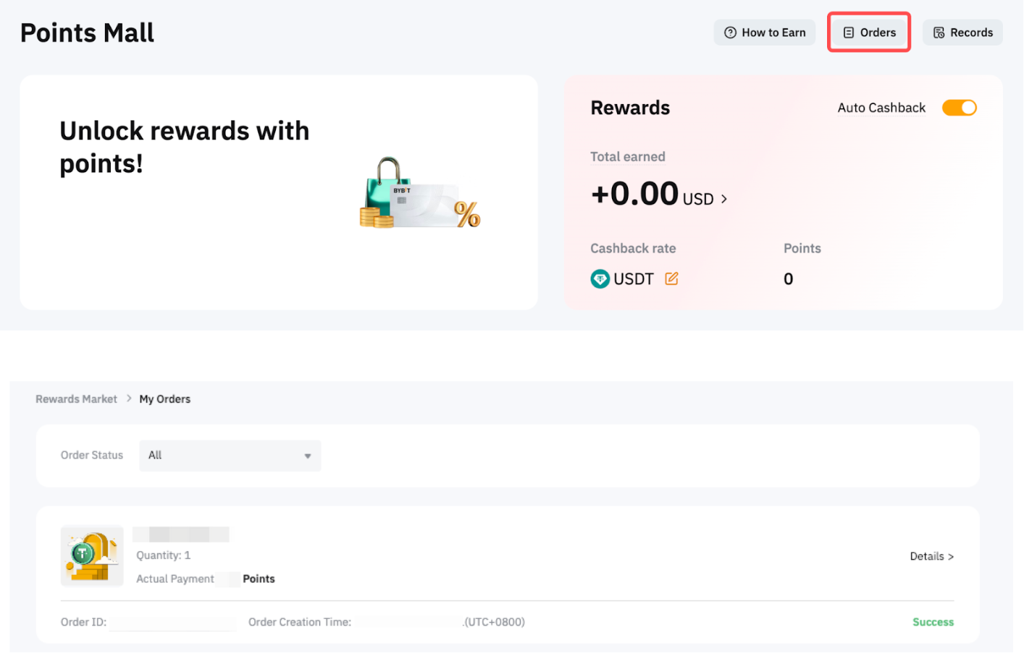The image size is (1024, 661).
Task: Open order Details link
Action: (931, 556)
